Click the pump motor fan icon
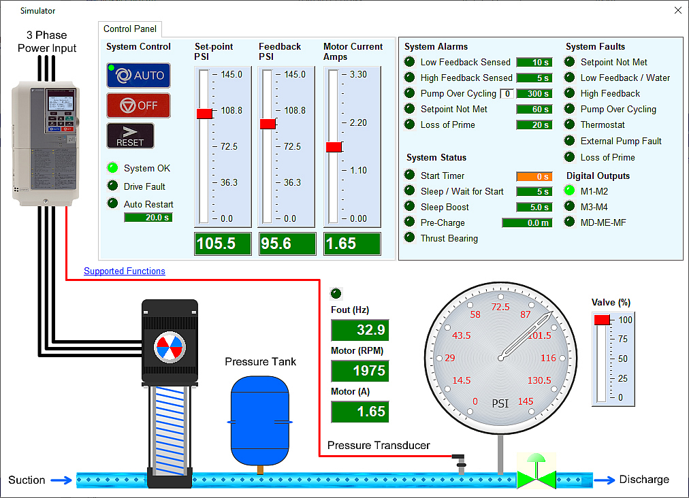 (x=170, y=347)
